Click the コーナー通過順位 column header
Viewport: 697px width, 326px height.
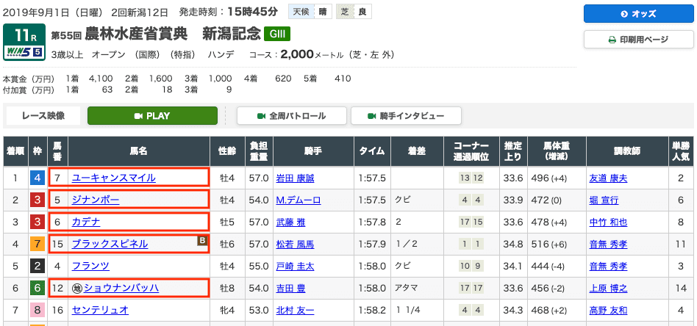coord(471,151)
